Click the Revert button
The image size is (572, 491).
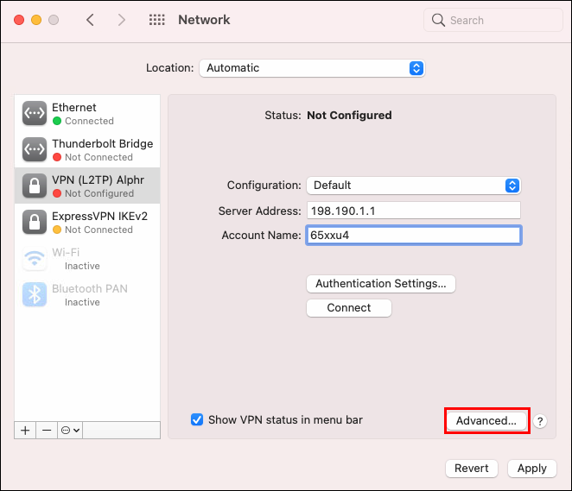(x=471, y=468)
